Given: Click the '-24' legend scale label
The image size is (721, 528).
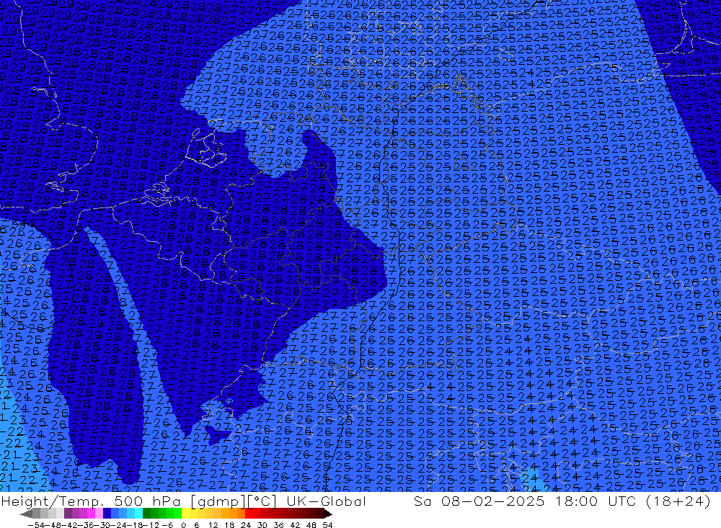Looking at the screenshot, I should pyautogui.click(x=119, y=525).
